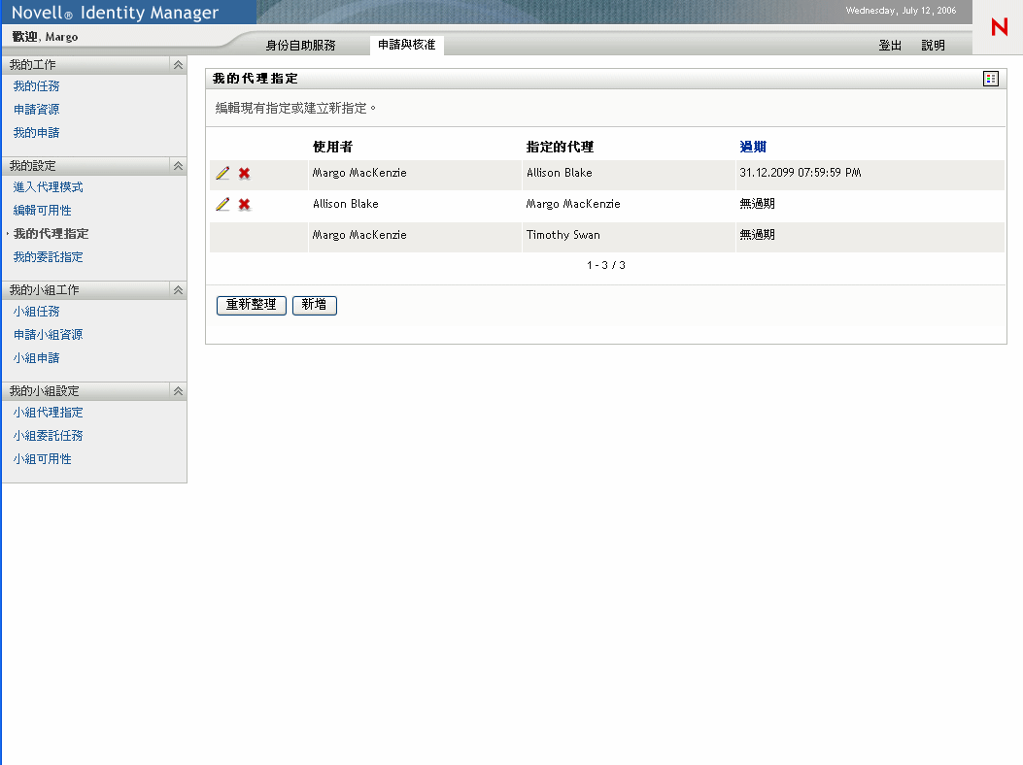Click the Novell Identity Manager title
The width and height of the screenshot is (1023, 765).
pos(116,13)
